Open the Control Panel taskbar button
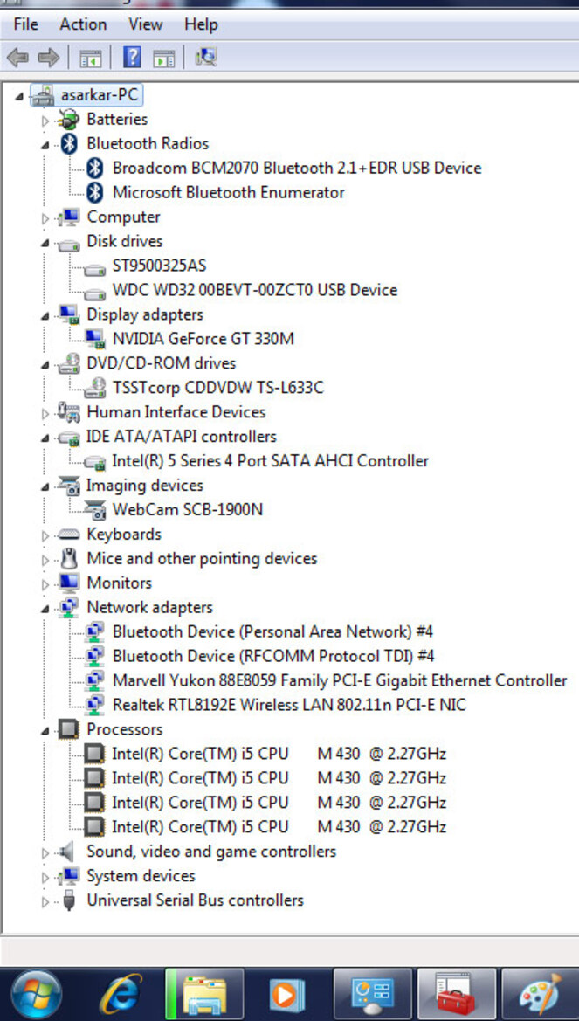The image size is (579, 1021). 372,995
